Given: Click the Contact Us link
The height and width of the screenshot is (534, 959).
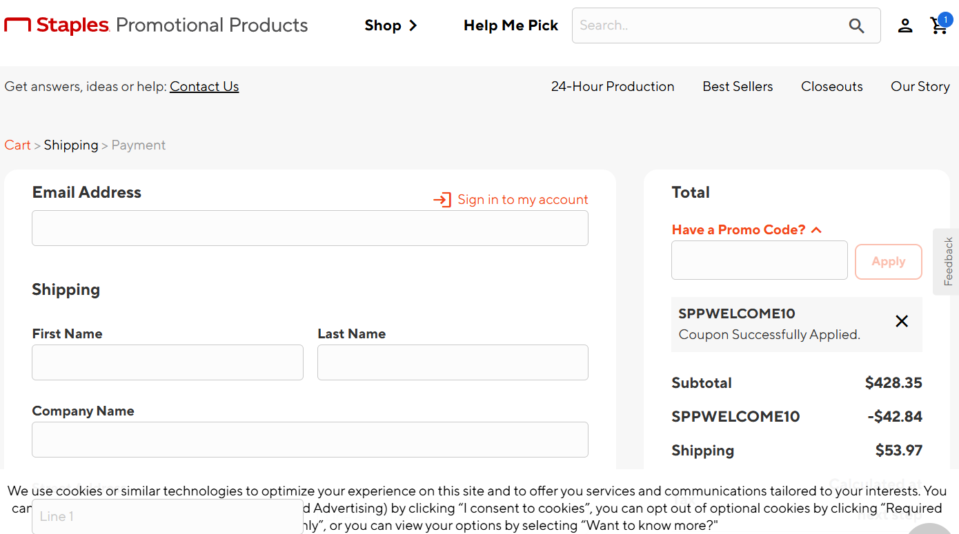Looking at the screenshot, I should point(204,87).
